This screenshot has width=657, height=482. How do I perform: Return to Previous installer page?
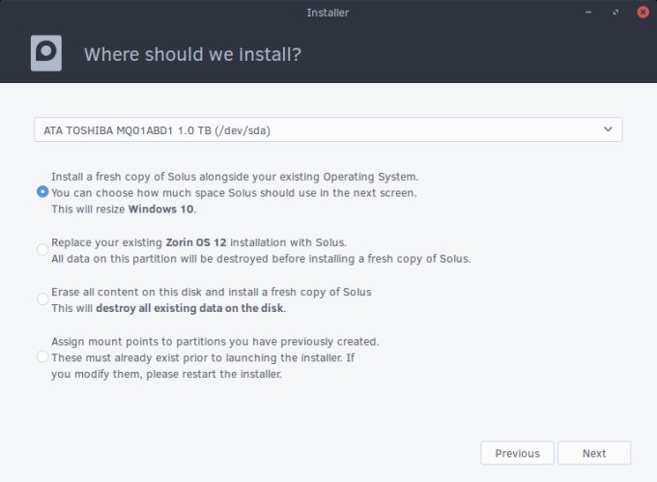coord(517,453)
